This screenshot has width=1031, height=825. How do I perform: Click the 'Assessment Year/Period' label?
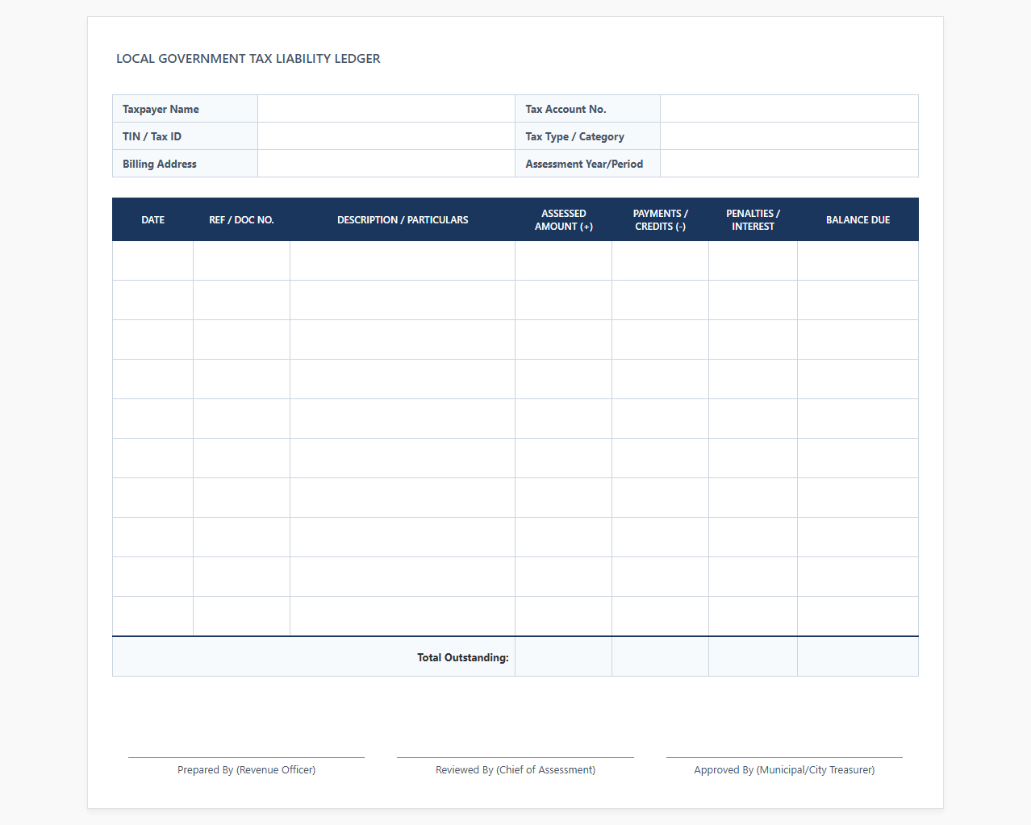click(x=584, y=164)
